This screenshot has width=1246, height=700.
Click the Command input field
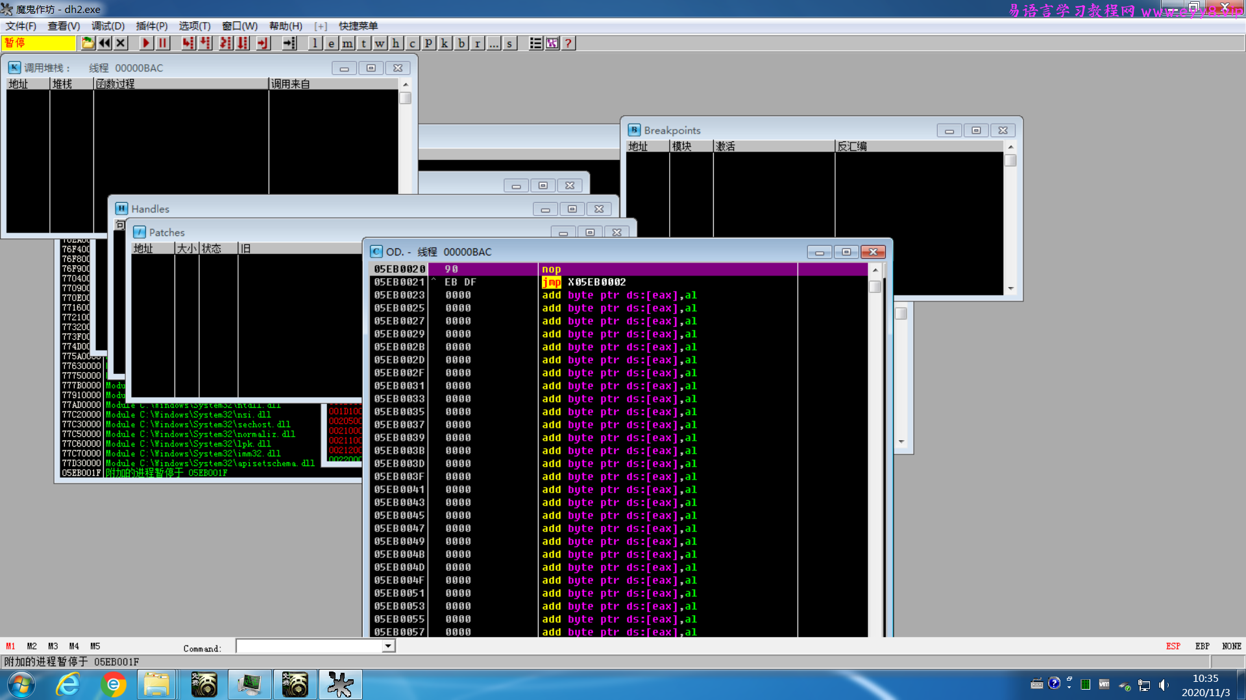click(310, 646)
